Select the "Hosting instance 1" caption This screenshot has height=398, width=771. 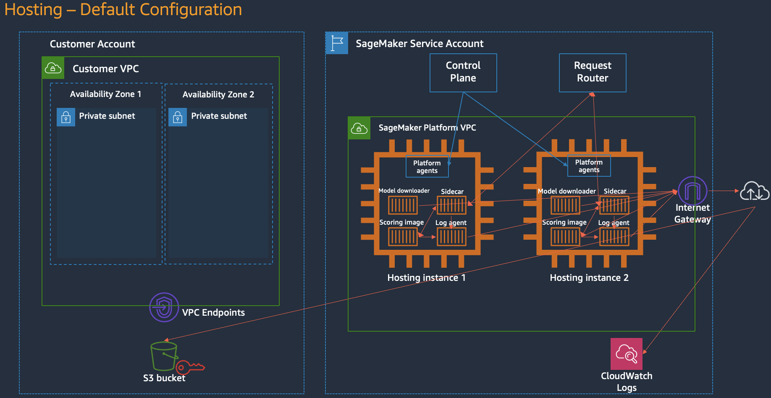(427, 278)
